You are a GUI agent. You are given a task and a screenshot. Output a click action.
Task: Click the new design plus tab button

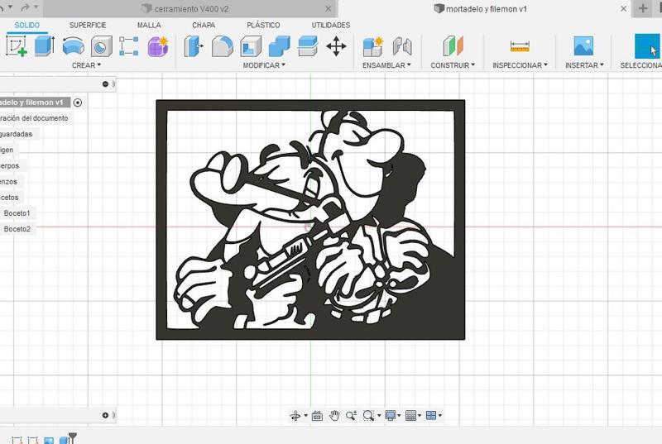pyautogui.click(x=643, y=8)
